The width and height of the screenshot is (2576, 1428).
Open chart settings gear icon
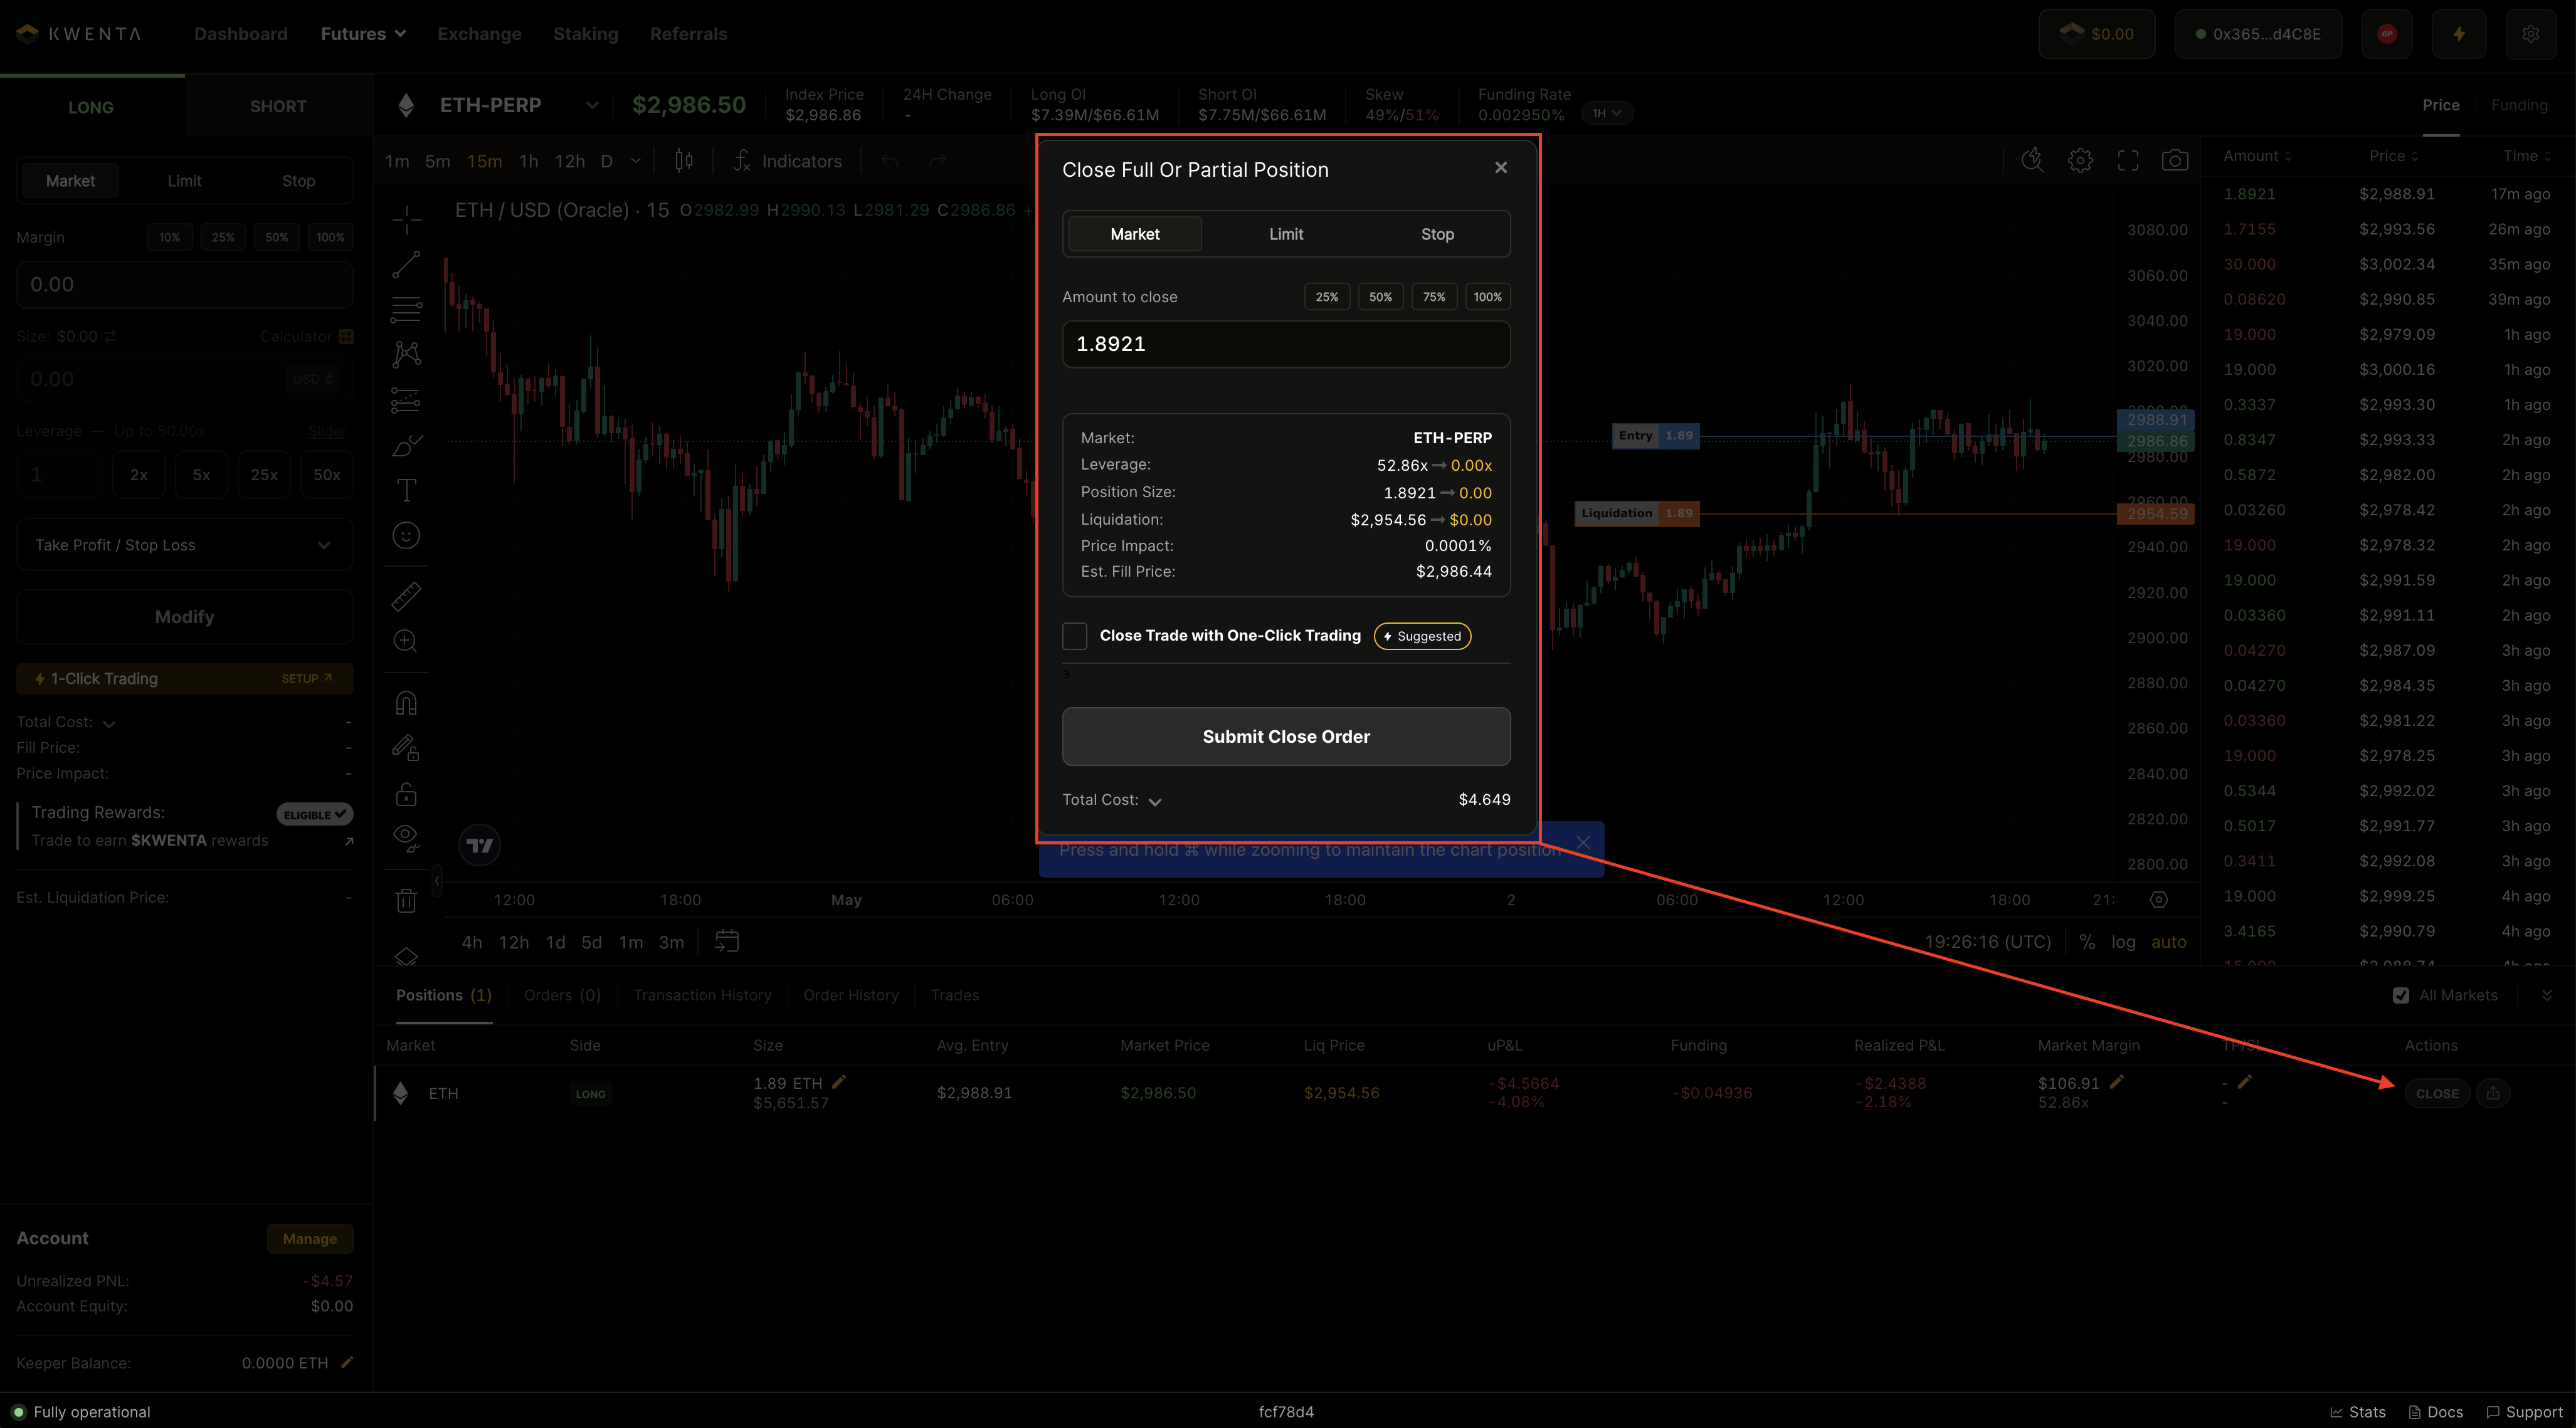[2080, 161]
